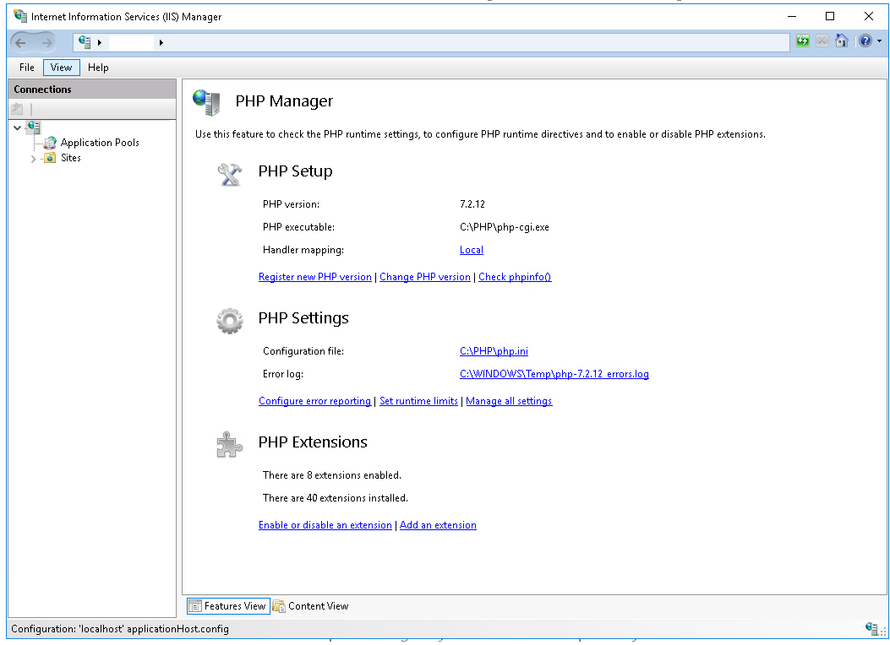Open the C:\PHP\php.ini configuration file link

tap(494, 351)
